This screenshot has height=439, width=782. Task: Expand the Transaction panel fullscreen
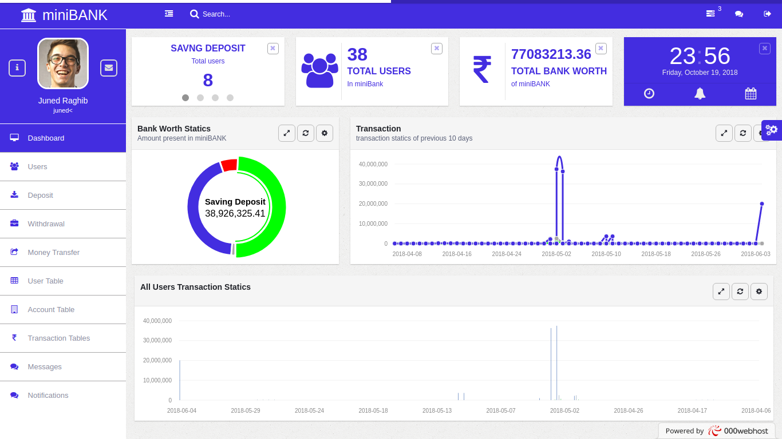pos(724,133)
